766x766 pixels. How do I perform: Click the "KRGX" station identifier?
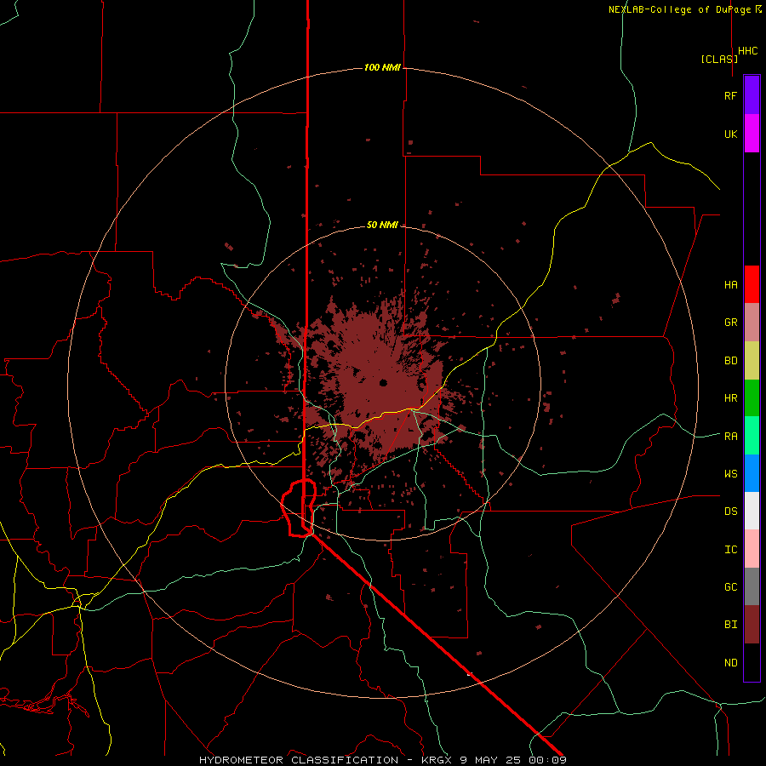coord(437,760)
